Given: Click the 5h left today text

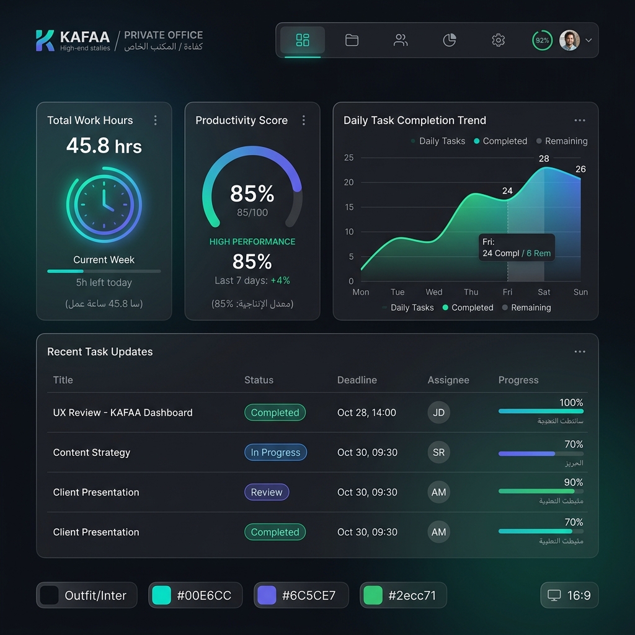Looking at the screenshot, I should point(104,282).
